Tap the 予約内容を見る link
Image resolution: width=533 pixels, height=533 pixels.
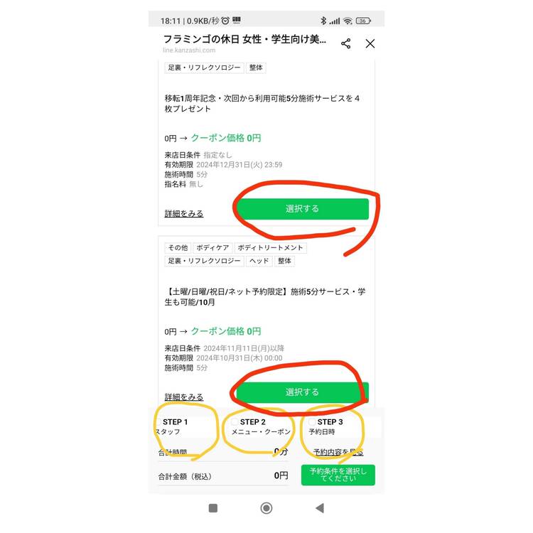[x=338, y=452]
